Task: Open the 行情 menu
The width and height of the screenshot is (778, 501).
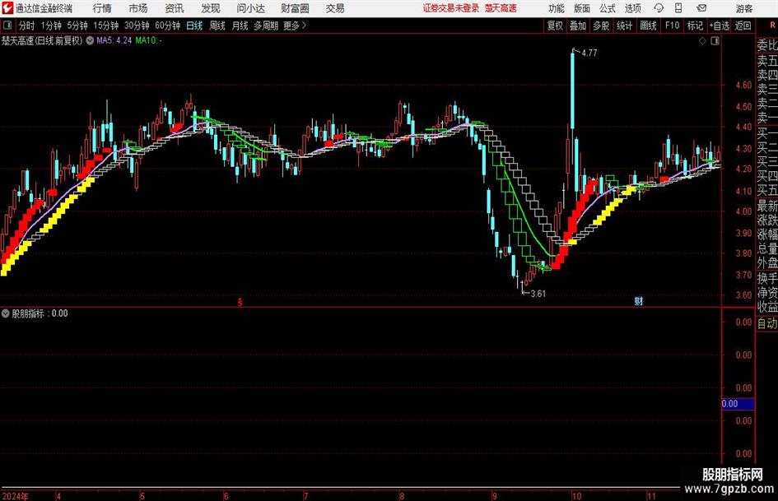Action: point(102,8)
